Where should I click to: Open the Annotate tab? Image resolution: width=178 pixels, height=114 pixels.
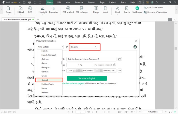(79, 2)
